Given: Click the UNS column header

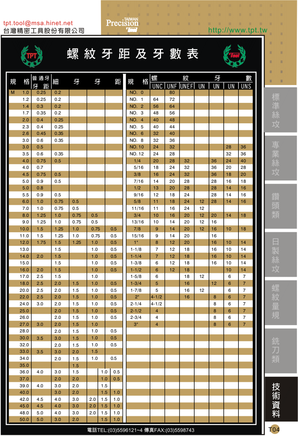Looking at the screenshot, I should pyautogui.click(x=246, y=86).
